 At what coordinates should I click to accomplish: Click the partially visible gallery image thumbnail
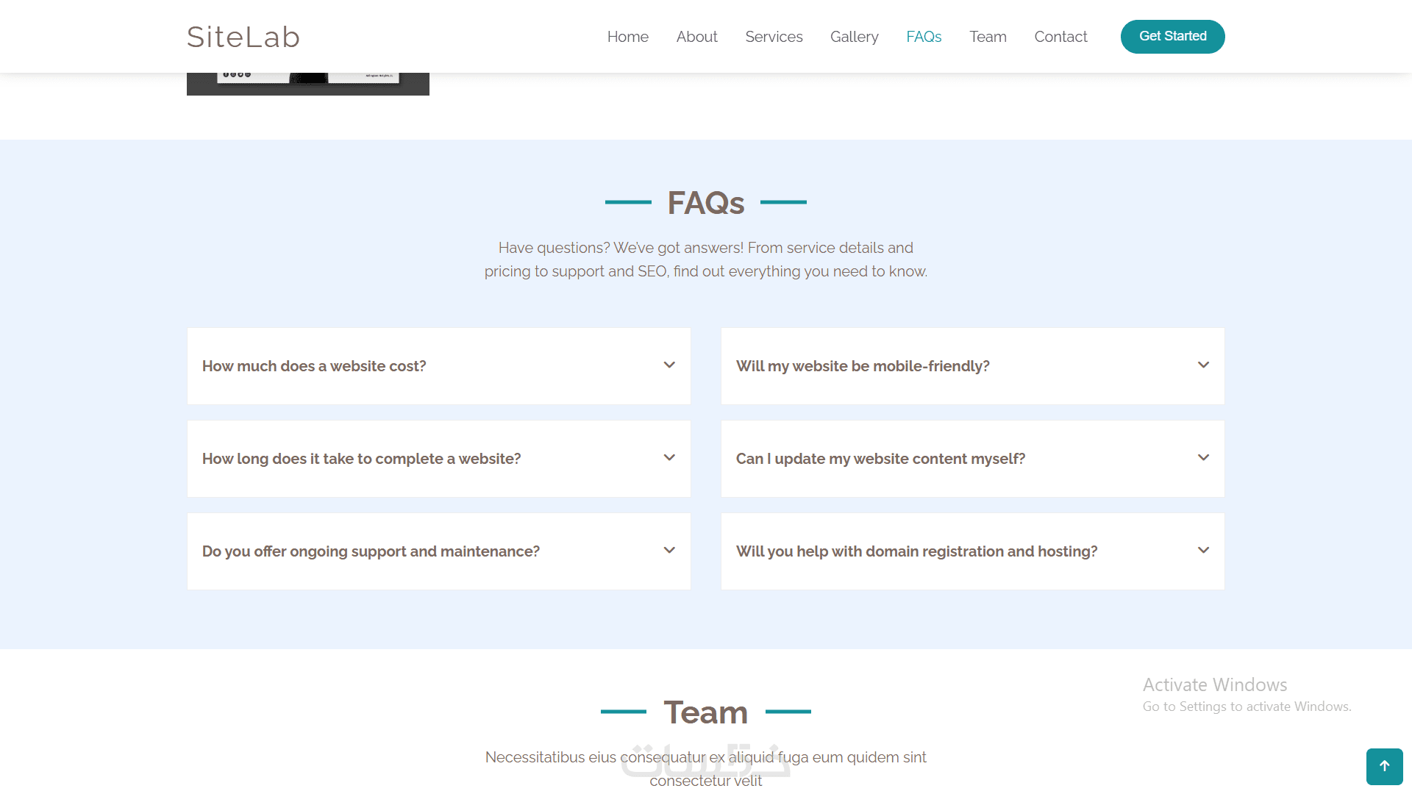pos(307,84)
